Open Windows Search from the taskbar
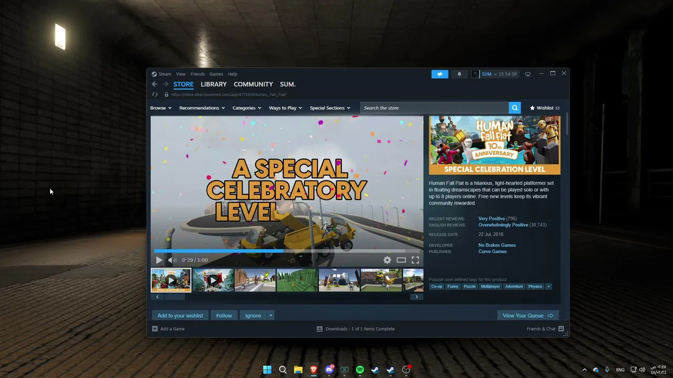 (283, 370)
